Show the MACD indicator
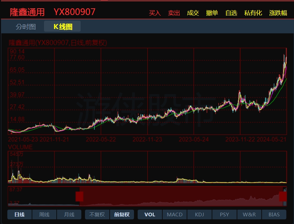 [x=175, y=214]
